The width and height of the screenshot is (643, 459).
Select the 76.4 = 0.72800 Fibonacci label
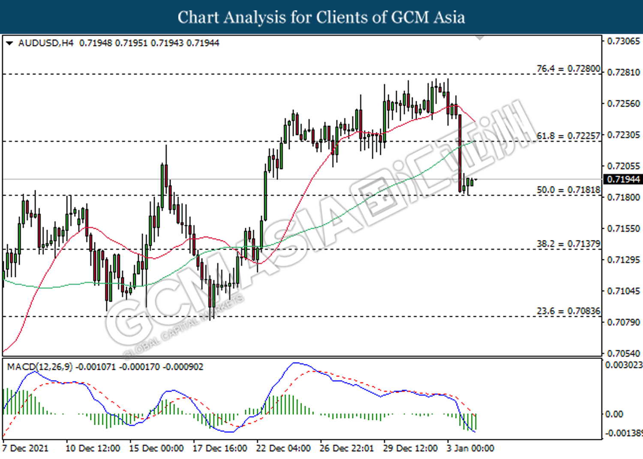click(x=568, y=69)
